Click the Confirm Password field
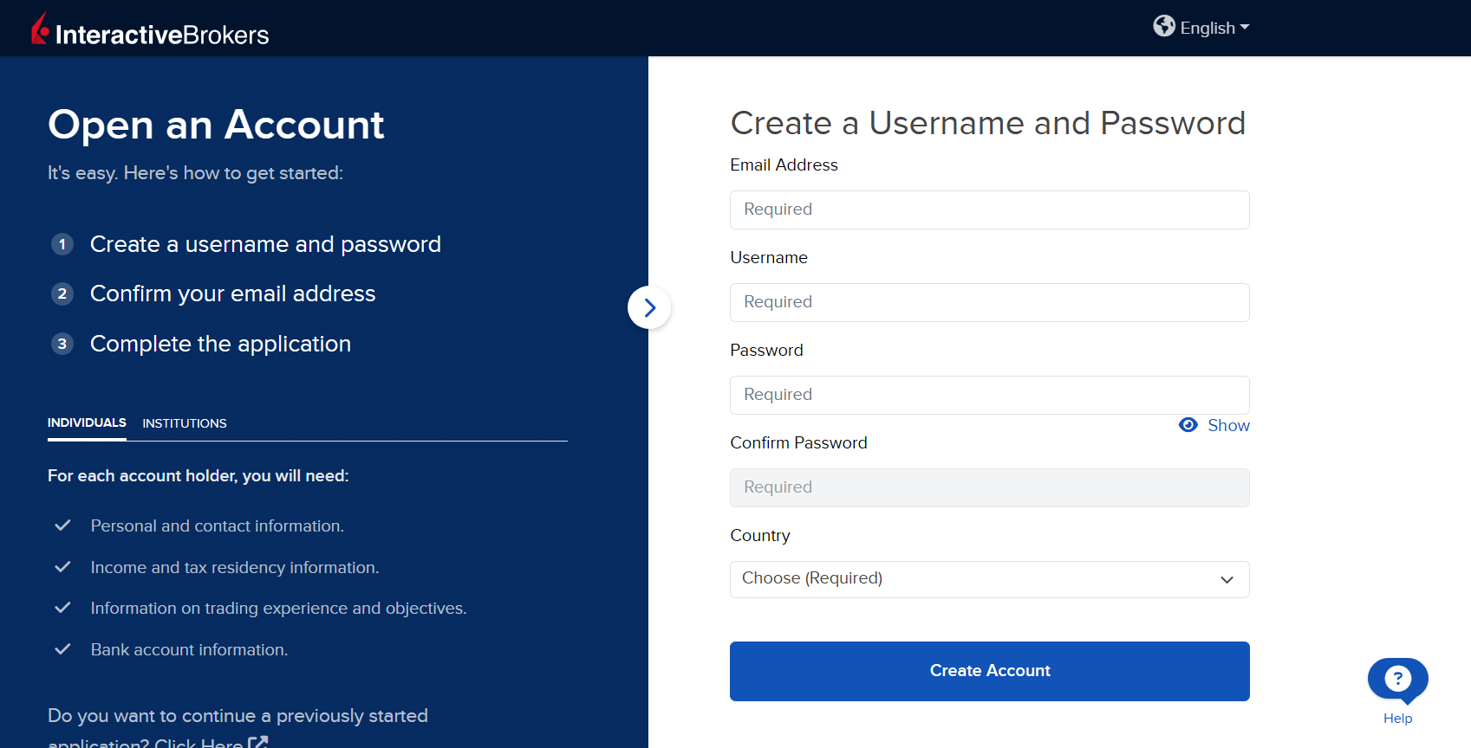 [x=989, y=487]
